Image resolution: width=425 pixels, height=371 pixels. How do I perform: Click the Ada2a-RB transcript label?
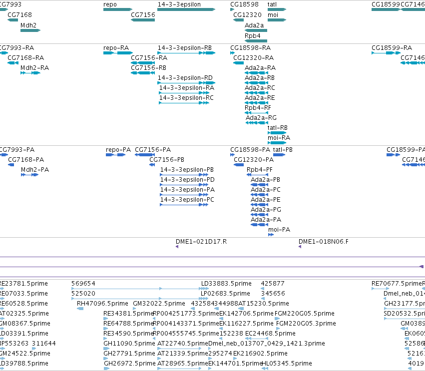pos(260,78)
